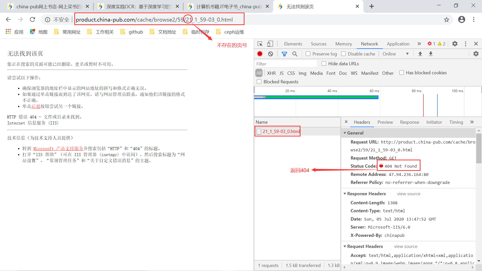Image resolution: width=482 pixels, height=271 pixels.
Task: Check Has blocked cookies
Action: pyautogui.click(x=402, y=73)
